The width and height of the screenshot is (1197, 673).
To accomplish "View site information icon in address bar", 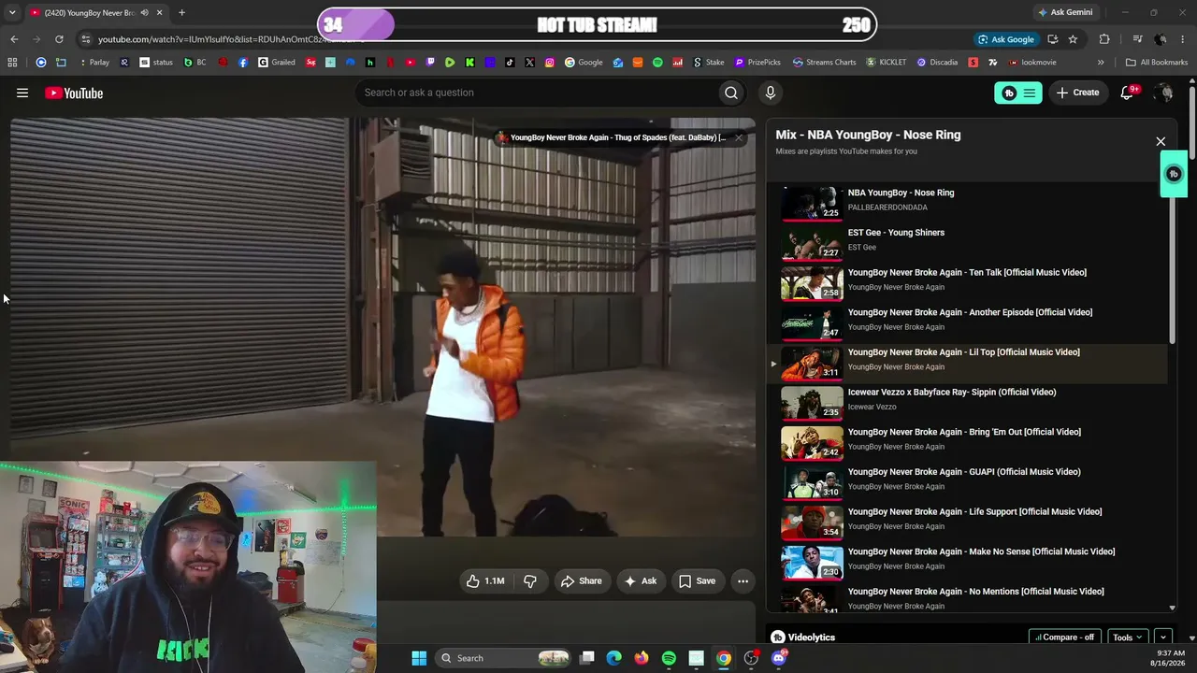I will click(86, 39).
